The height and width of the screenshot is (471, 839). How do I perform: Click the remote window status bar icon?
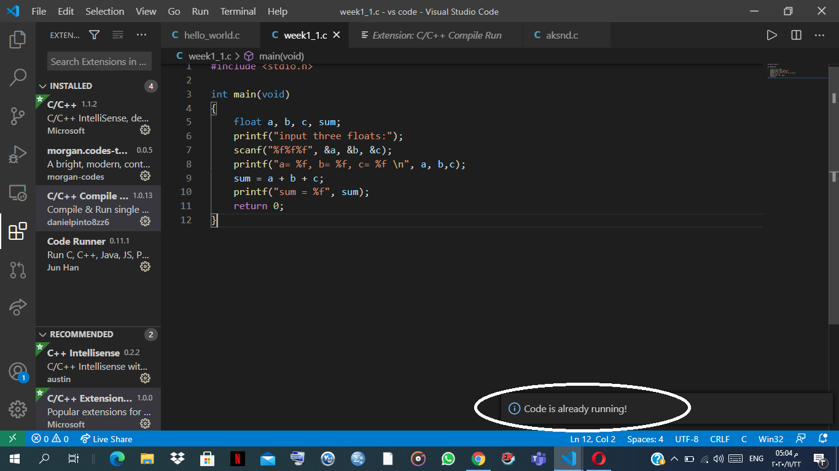(x=13, y=439)
